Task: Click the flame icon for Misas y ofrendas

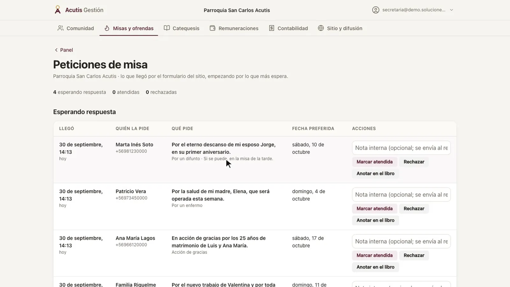Action: coord(107,28)
